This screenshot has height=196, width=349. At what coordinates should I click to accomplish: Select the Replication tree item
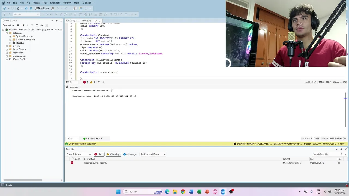point(18,53)
